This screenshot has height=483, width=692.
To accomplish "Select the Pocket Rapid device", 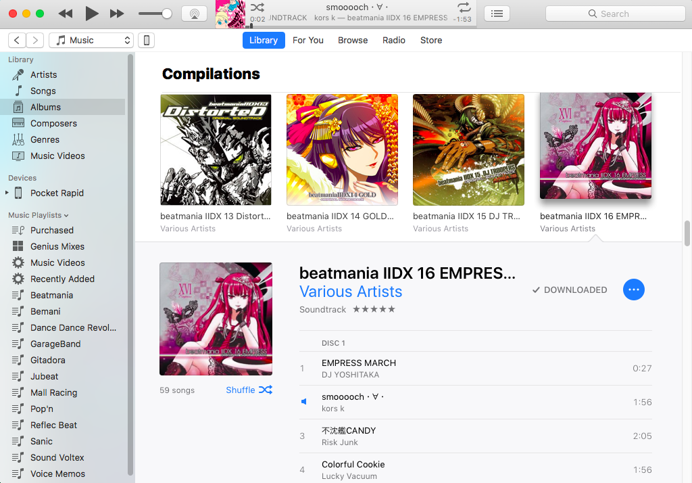I will tap(63, 193).
